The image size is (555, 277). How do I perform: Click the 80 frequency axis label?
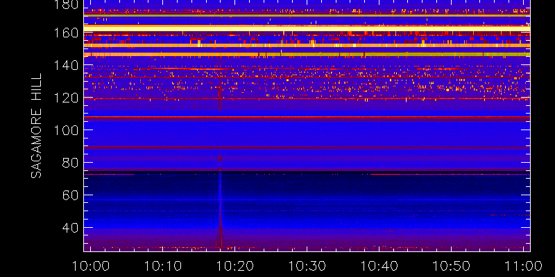click(x=71, y=163)
